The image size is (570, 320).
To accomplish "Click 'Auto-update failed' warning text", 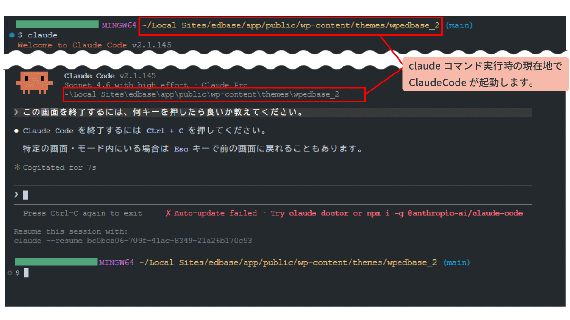I will pyautogui.click(x=216, y=213).
